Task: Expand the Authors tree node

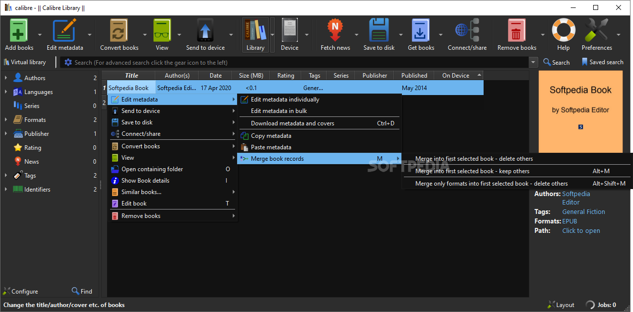Action: point(6,78)
